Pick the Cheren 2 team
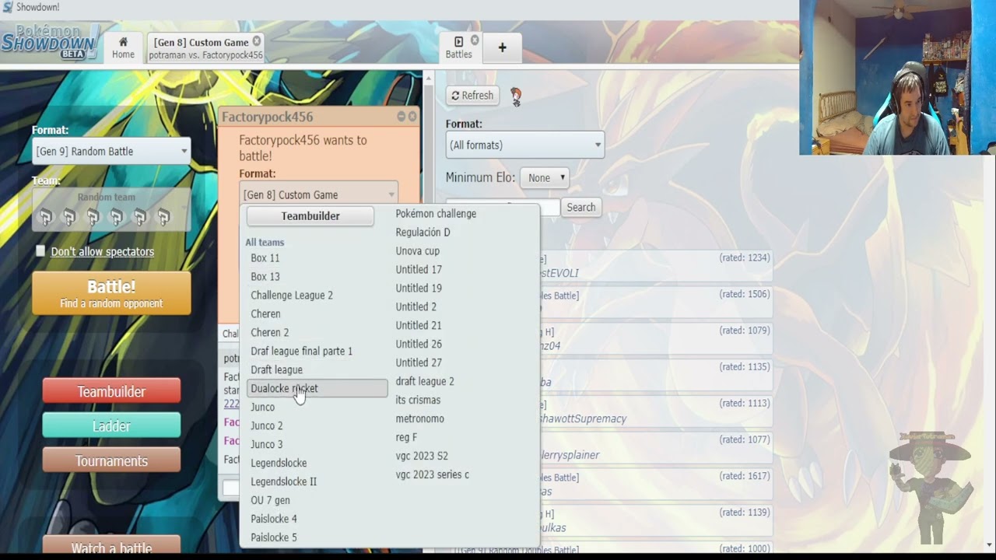996x560 pixels. point(316,333)
